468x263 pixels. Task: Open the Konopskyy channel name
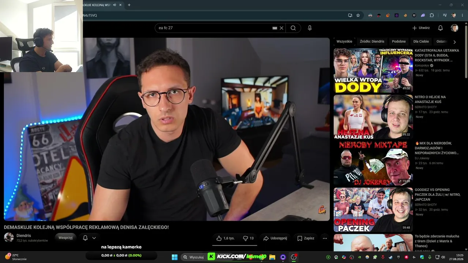coord(422,65)
